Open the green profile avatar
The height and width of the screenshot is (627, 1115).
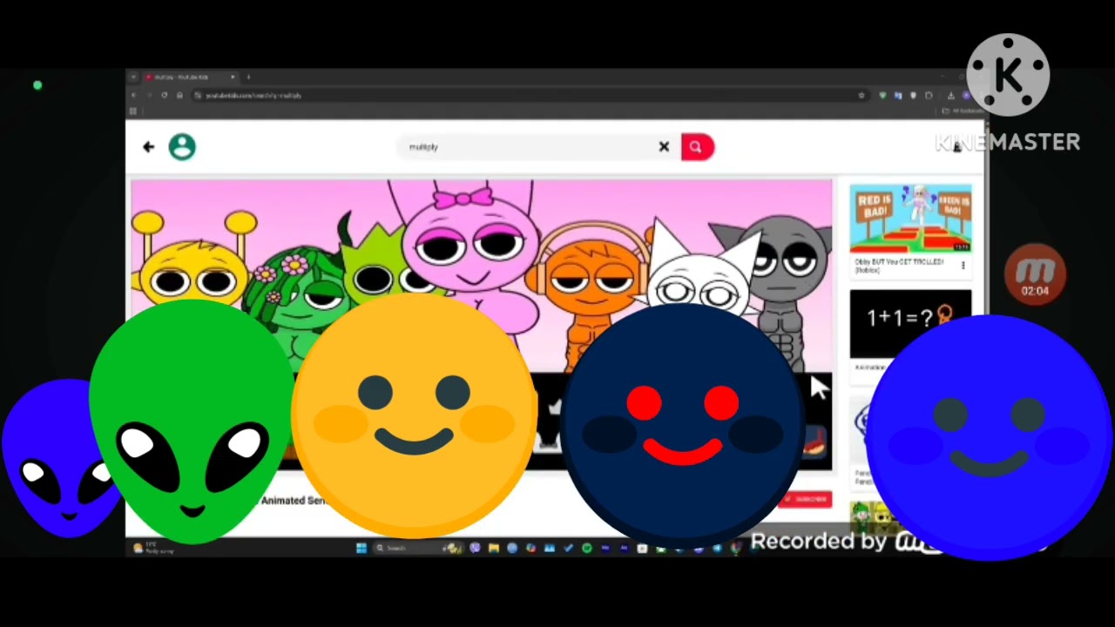click(182, 147)
